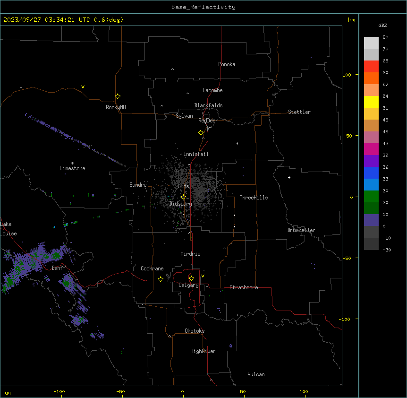
Task: Select the yellow V marker east of Calgary
Action: pyautogui.click(x=203, y=276)
